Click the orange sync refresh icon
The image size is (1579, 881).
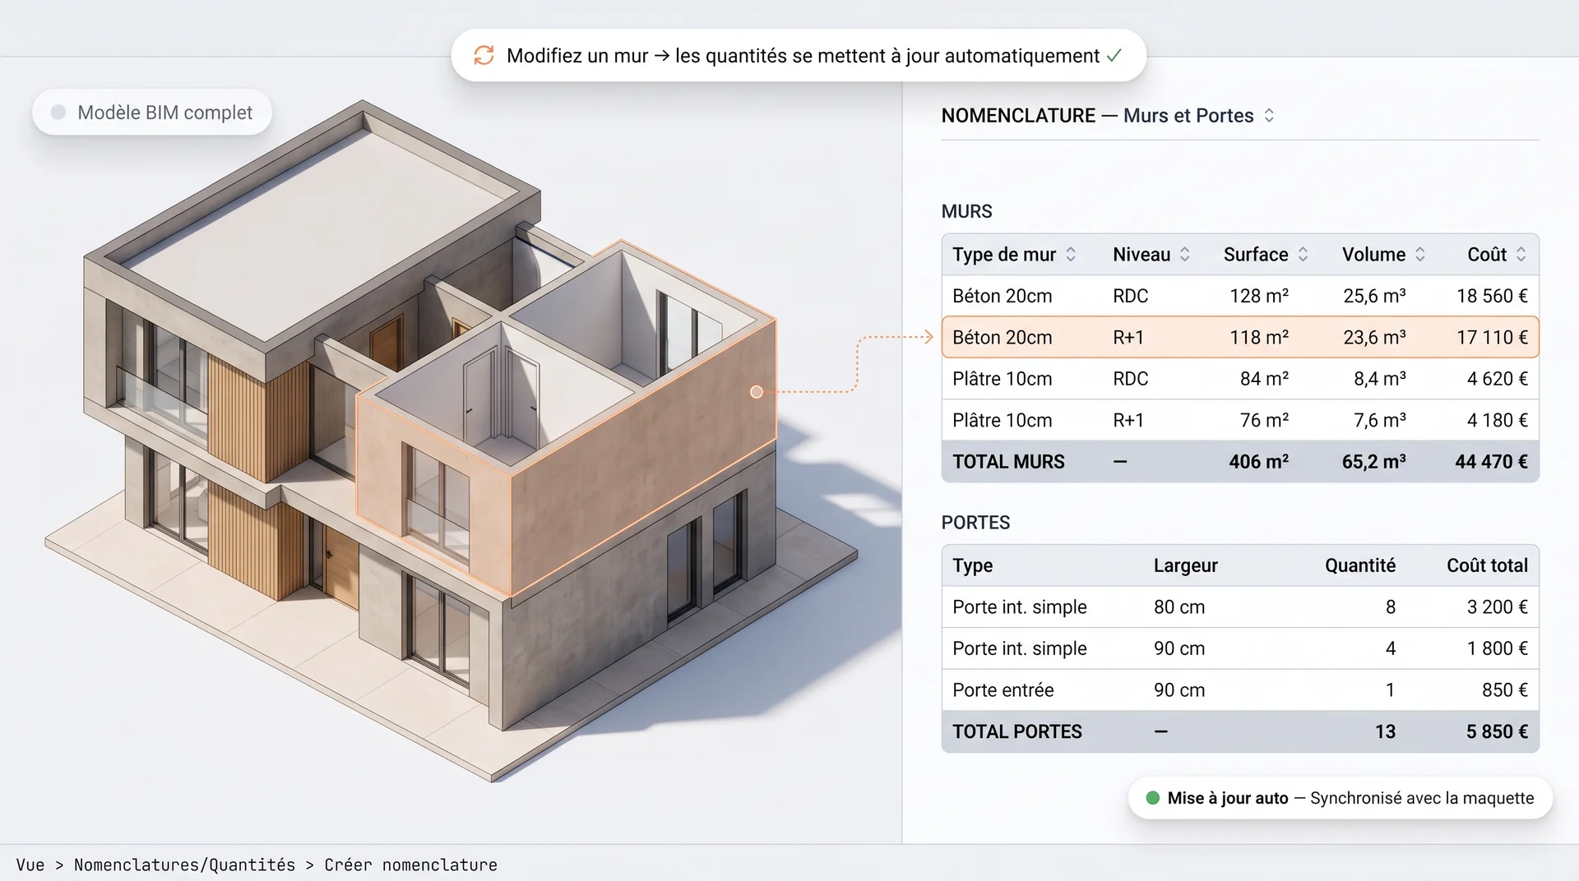[x=484, y=55]
